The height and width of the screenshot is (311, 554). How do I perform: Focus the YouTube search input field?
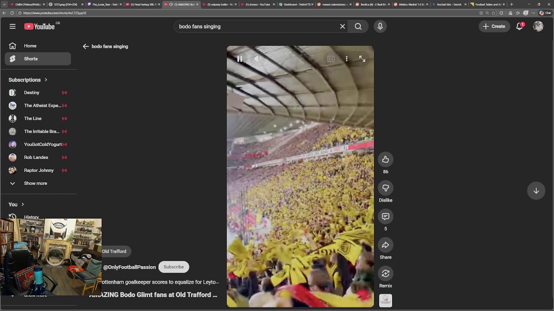(x=258, y=26)
